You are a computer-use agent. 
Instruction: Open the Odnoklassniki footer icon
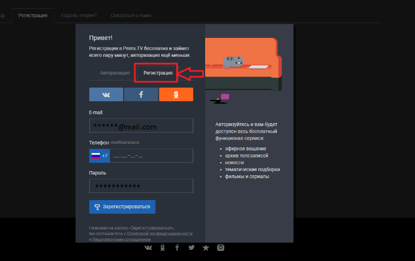163,247
